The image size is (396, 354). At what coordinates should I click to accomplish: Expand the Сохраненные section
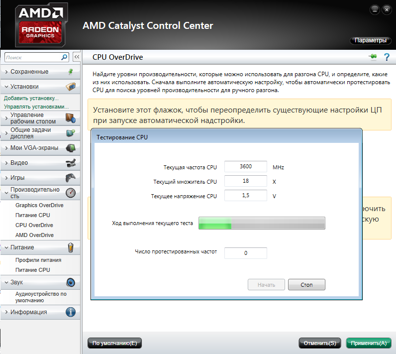(x=30, y=72)
